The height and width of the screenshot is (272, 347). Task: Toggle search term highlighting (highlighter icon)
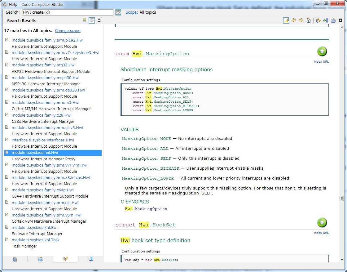286,20
